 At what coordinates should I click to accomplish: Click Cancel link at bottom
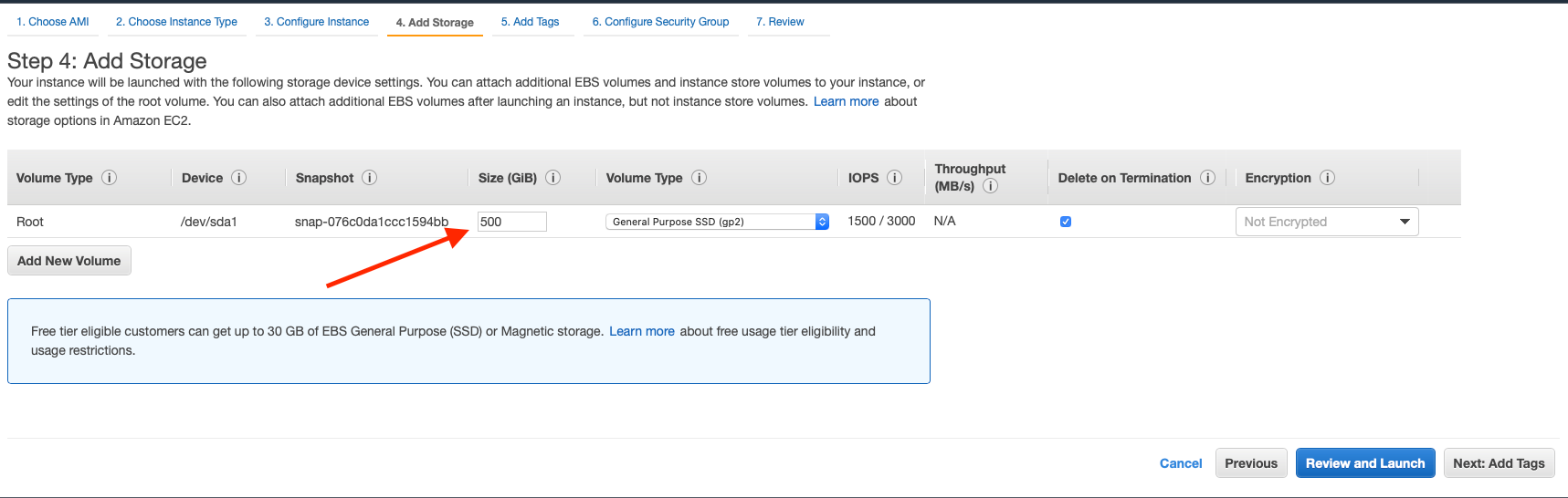[x=1181, y=463]
